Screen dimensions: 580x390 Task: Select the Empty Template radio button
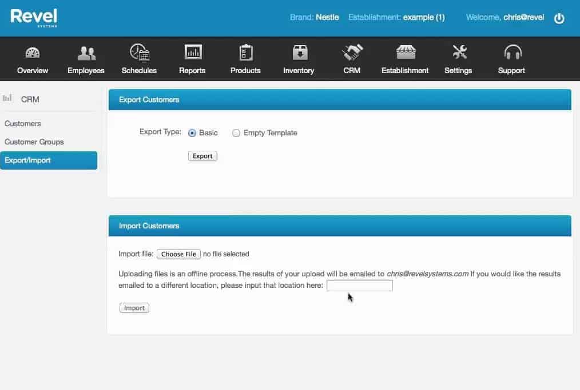[x=236, y=133]
